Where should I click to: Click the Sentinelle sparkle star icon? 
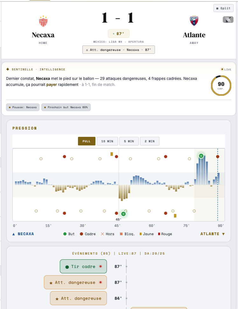point(8,69)
